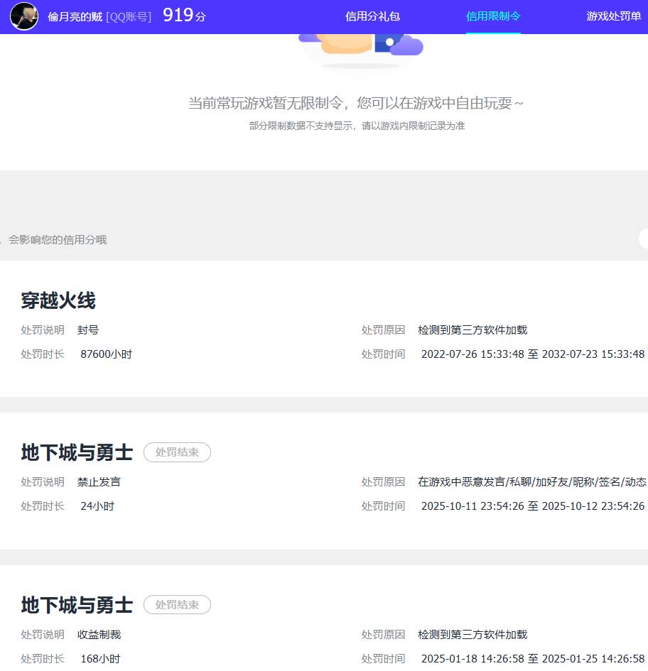Image resolution: width=648 pixels, height=671 pixels.
Task: Click the username 偷月亮的贼
Action: click(75, 16)
